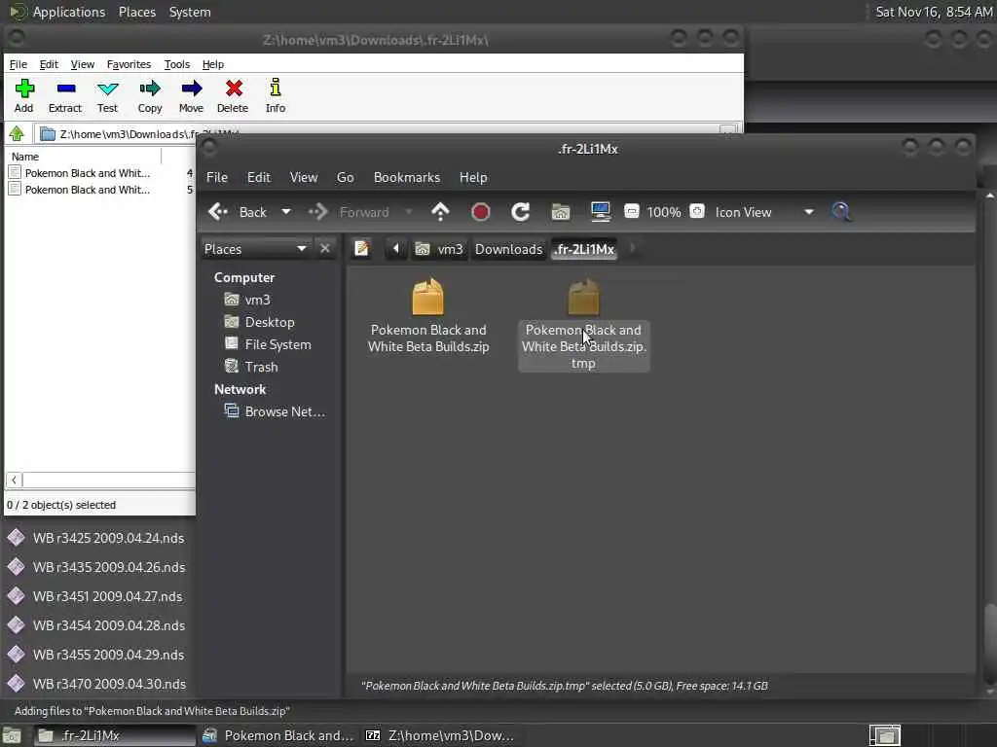This screenshot has width=997, height=747.
Task: Click the Add button in 7-Zip toolbar
Action: tap(24, 96)
